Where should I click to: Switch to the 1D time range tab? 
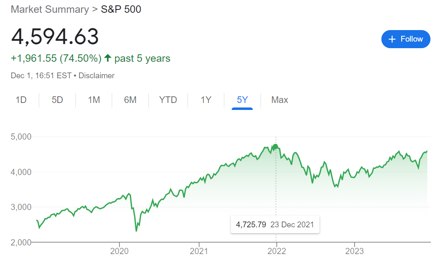pyautogui.click(x=21, y=100)
